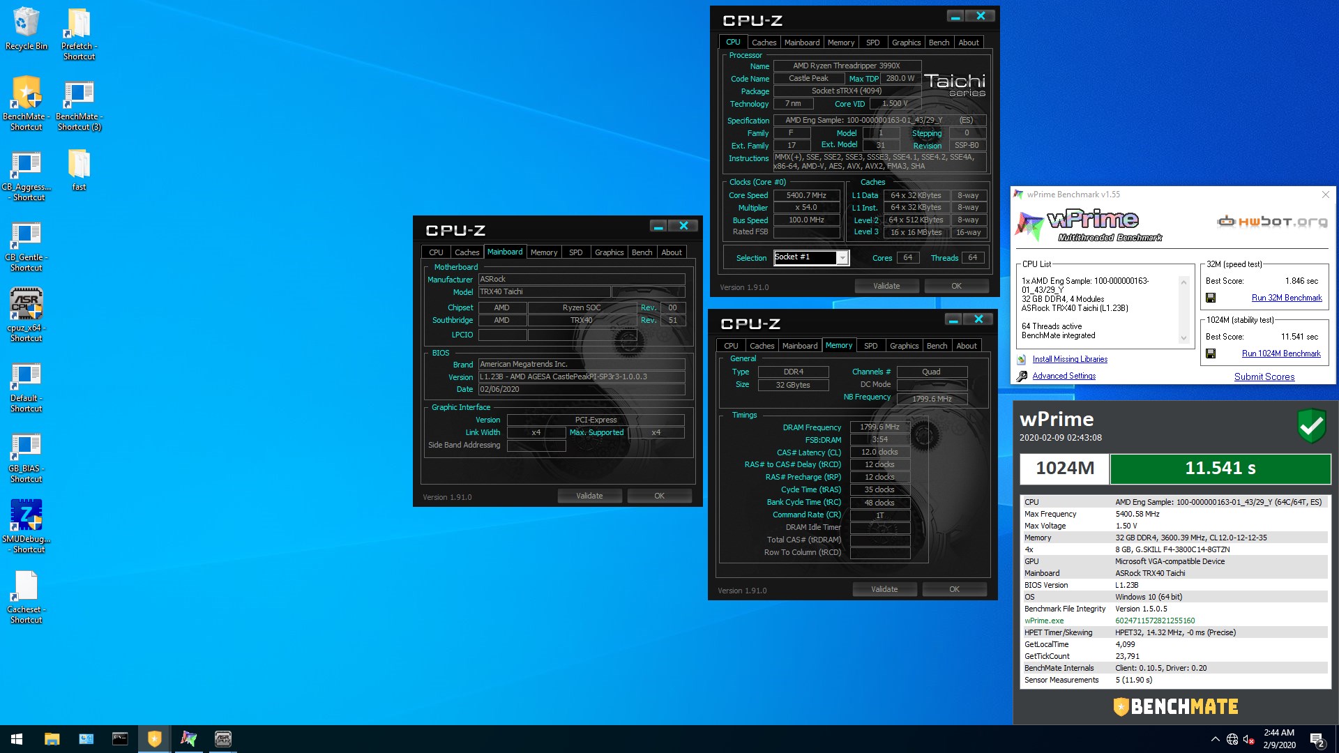Click the SPD tab in top CPU-Z

(872, 43)
